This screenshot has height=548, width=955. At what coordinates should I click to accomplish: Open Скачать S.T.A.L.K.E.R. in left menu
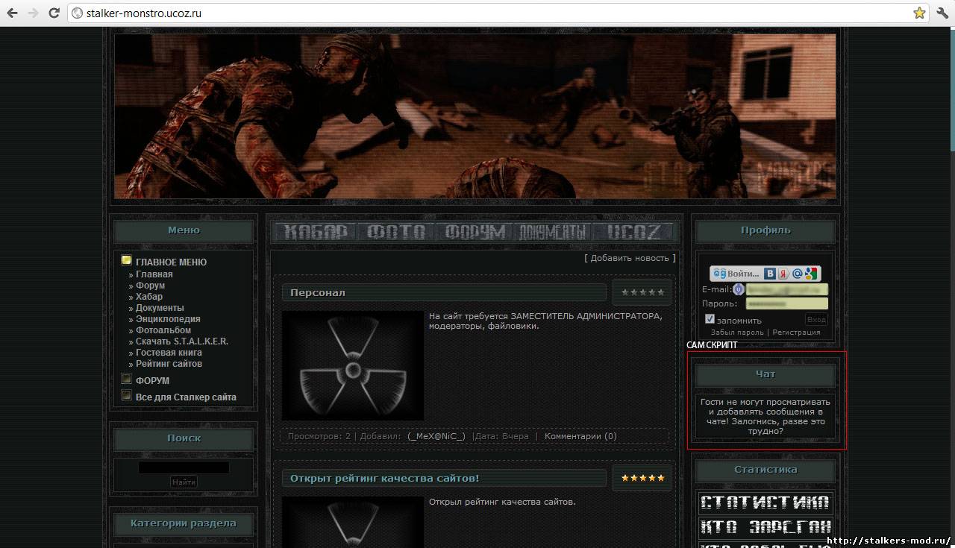pos(182,341)
